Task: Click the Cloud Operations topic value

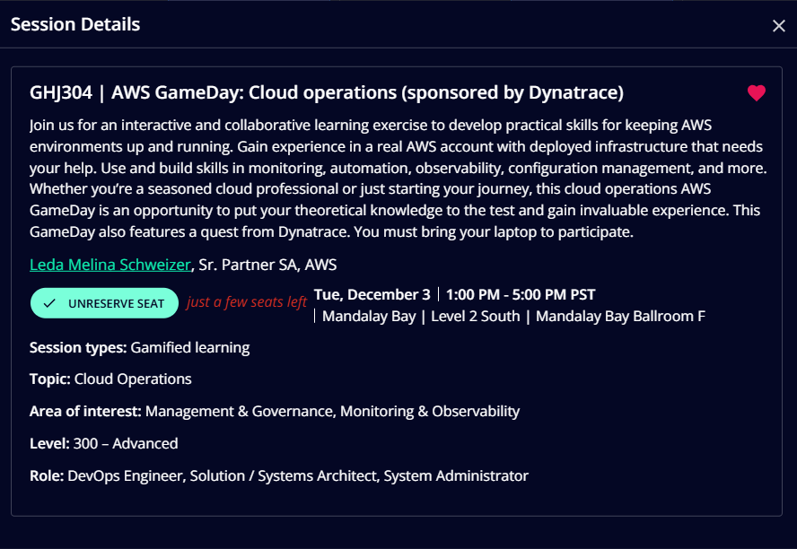Action: point(133,379)
